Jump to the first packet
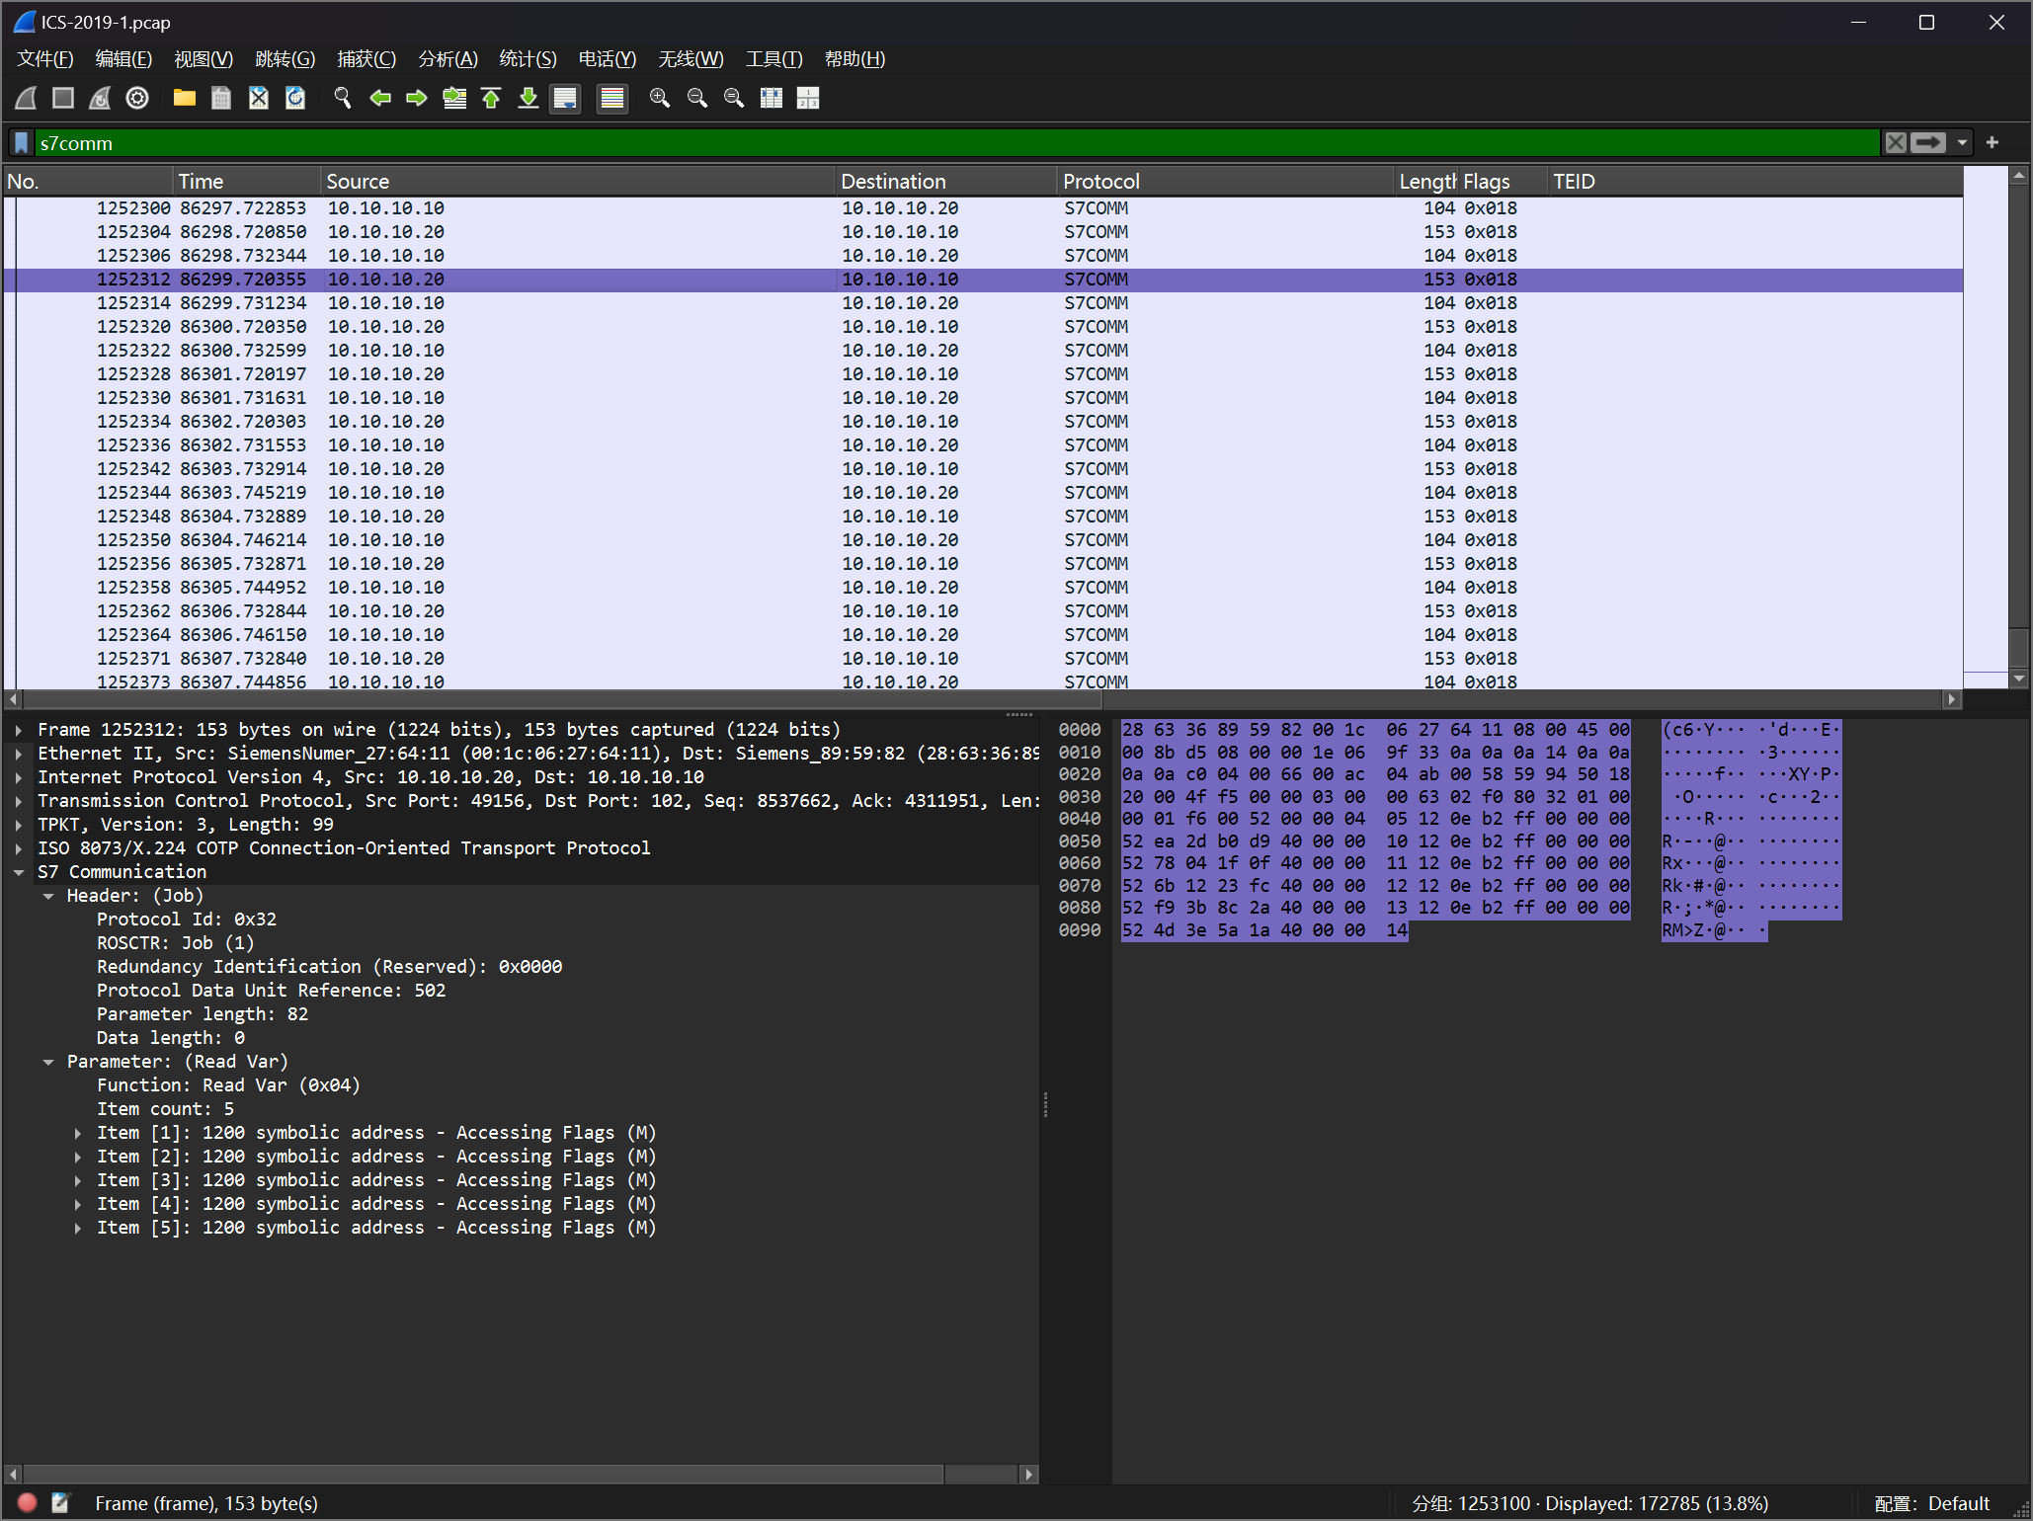Viewport: 2033px width, 1521px height. point(491,98)
